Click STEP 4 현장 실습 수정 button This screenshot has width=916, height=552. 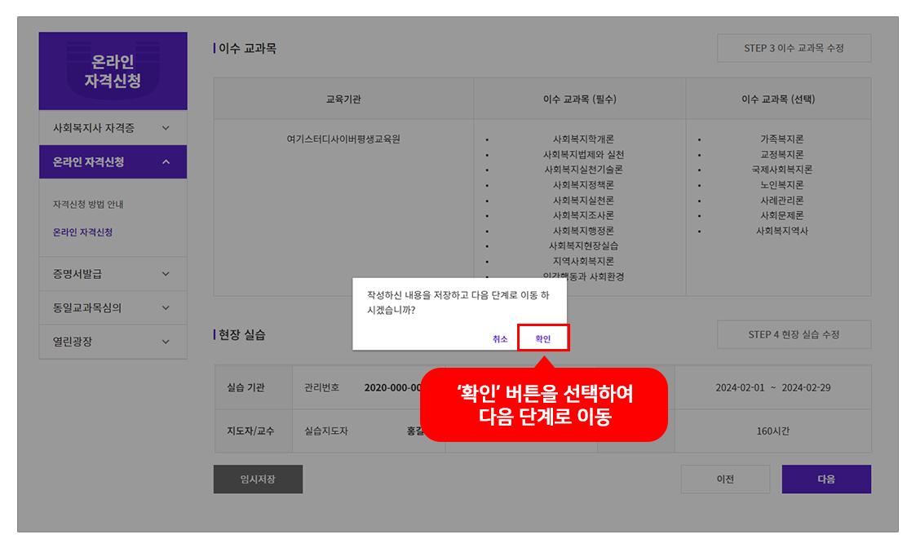[x=794, y=334]
